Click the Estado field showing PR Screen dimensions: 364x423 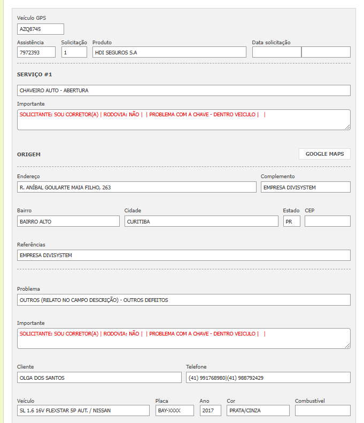point(291,221)
